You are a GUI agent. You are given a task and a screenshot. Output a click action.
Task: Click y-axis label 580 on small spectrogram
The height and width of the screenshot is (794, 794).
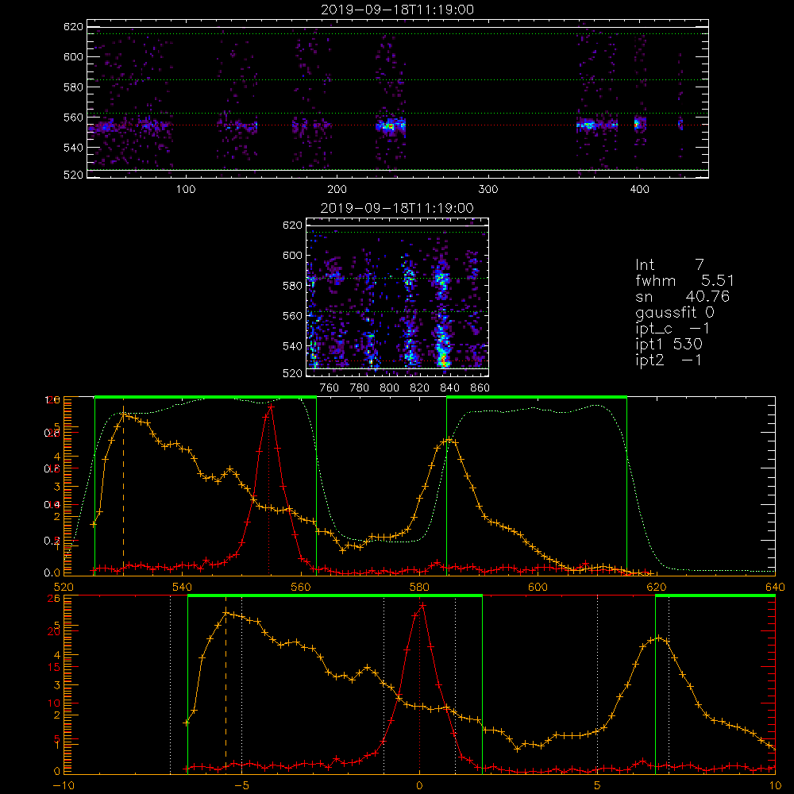[292, 285]
